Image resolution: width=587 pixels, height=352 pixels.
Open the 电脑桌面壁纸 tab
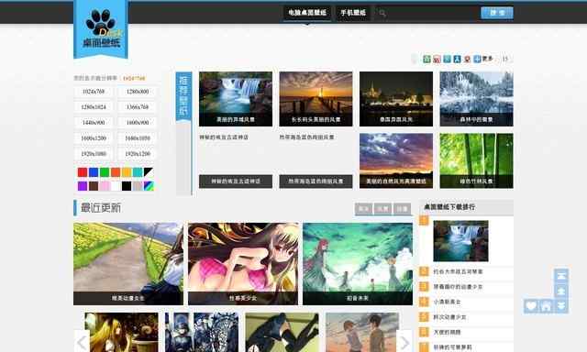[307, 13]
